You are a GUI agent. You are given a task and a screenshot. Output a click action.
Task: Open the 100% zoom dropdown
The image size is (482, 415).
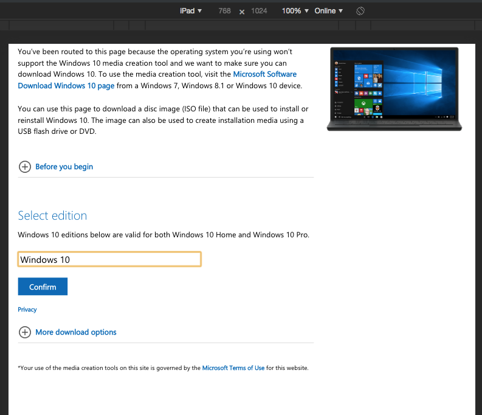coord(295,11)
